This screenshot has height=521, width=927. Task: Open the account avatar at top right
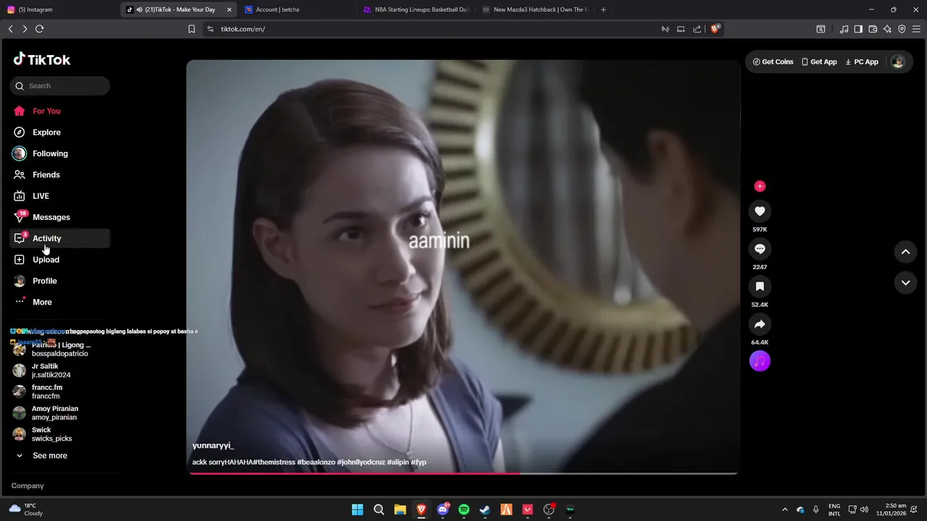[898, 62]
